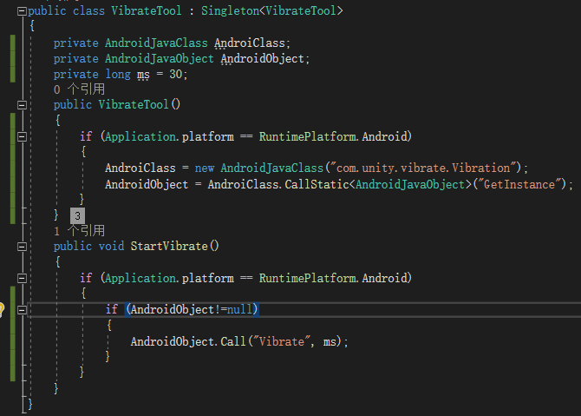This screenshot has width=581, height=416.
Task: Click VibrateTool() constructor name
Action: pos(134,104)
